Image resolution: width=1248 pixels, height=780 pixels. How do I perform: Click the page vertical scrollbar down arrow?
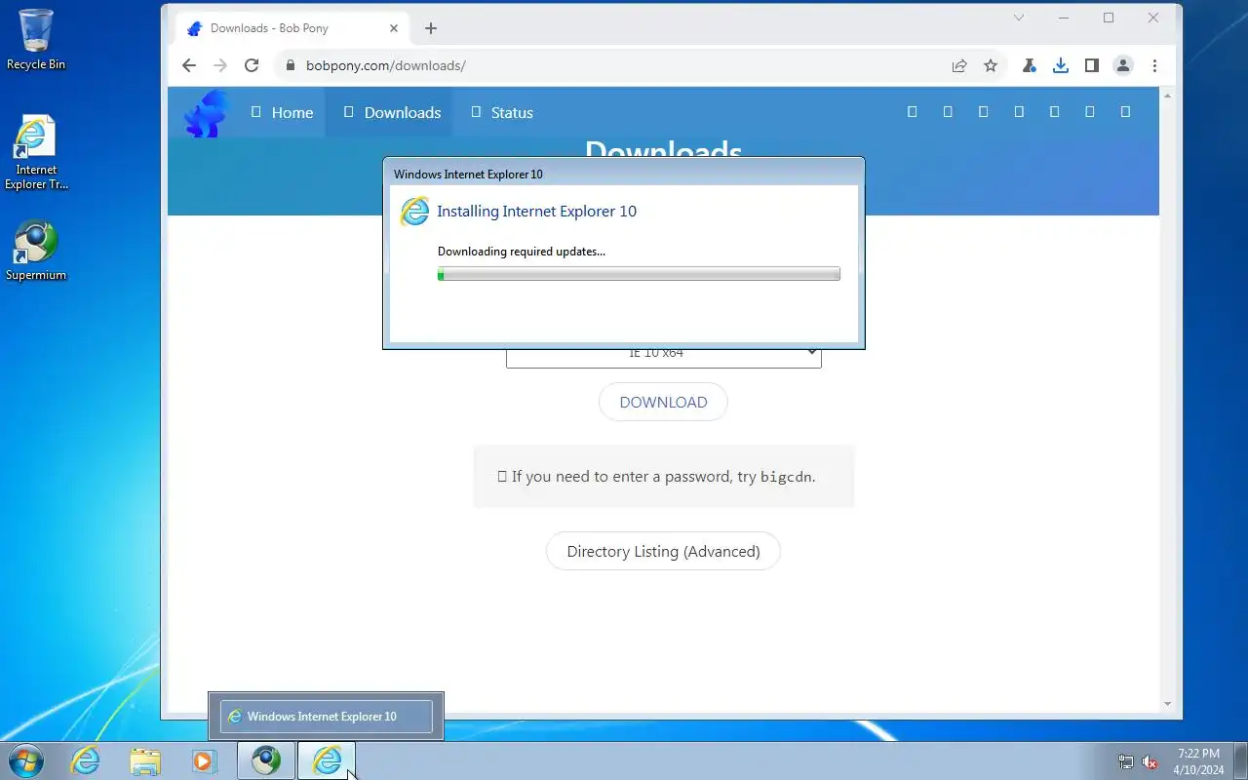click(1168, 704)
